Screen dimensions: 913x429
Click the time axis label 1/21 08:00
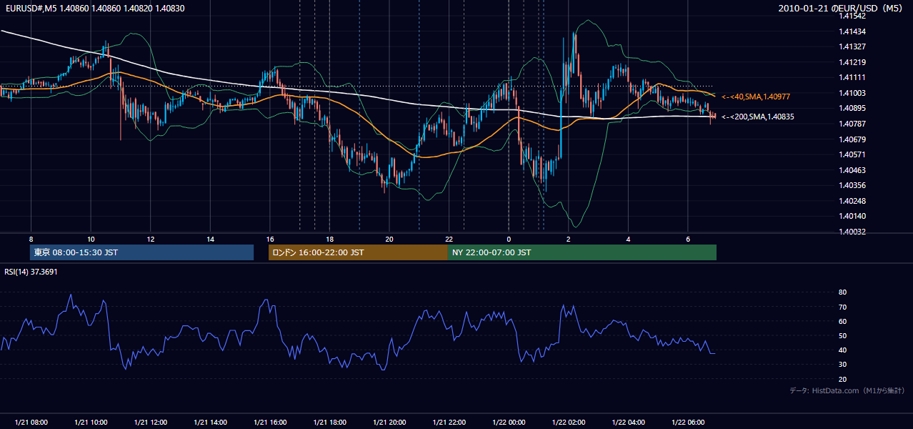(x=31, y=423)
